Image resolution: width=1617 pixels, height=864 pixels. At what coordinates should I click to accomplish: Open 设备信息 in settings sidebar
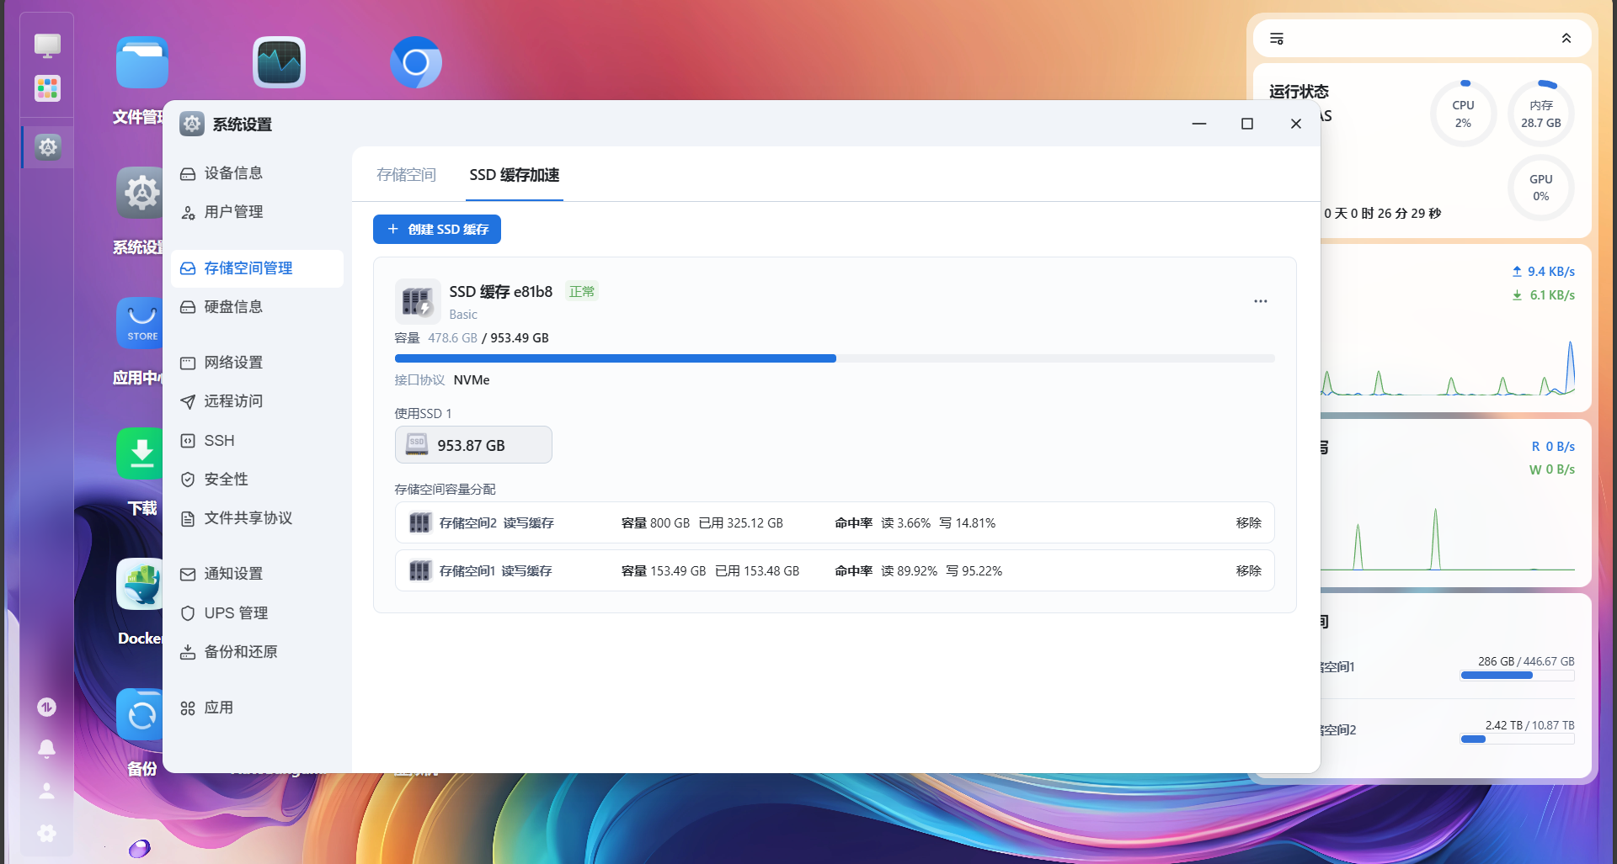(257, 173)
